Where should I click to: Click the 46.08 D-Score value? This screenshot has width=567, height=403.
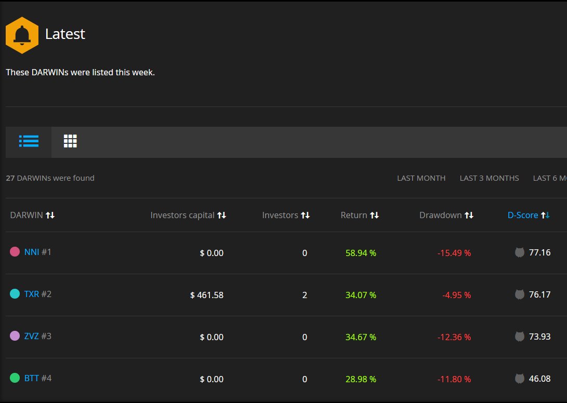(539, 379)
